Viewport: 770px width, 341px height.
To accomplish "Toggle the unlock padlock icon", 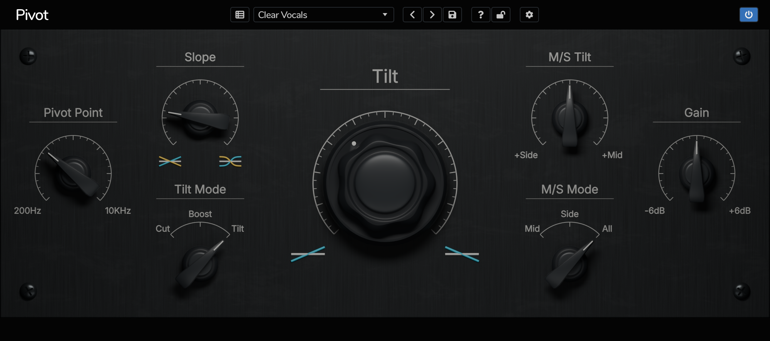I will [501, 15].
